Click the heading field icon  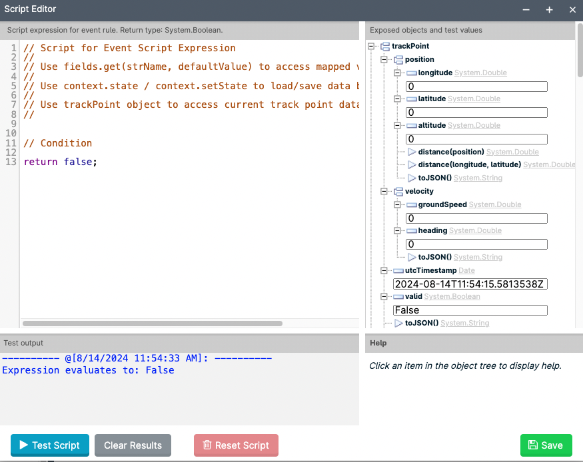click(411, 231)
